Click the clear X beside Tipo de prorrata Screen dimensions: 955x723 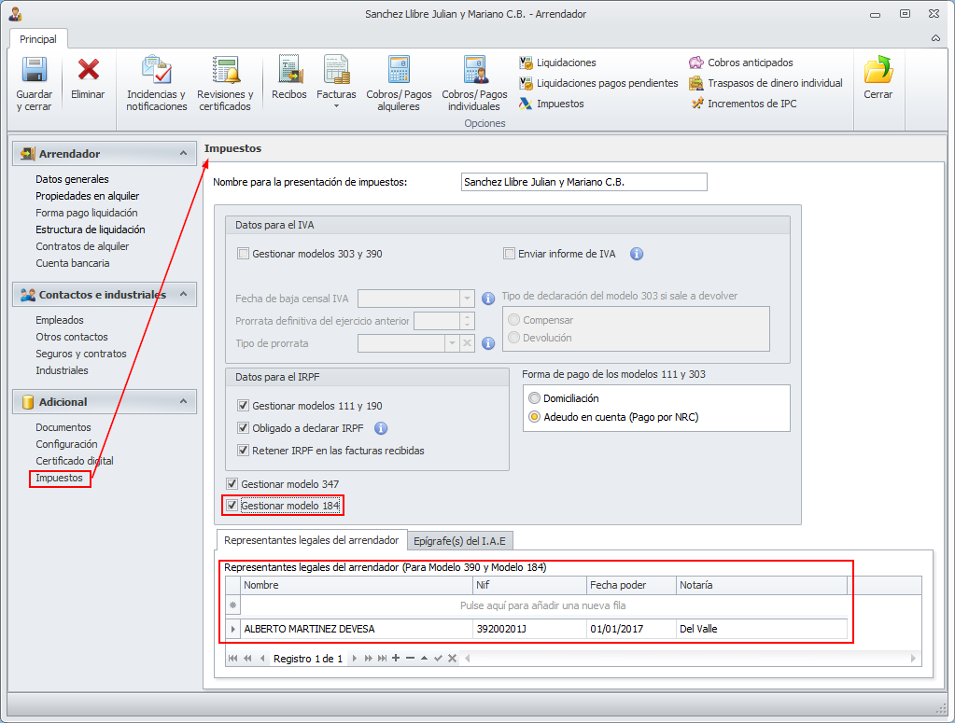467,343
